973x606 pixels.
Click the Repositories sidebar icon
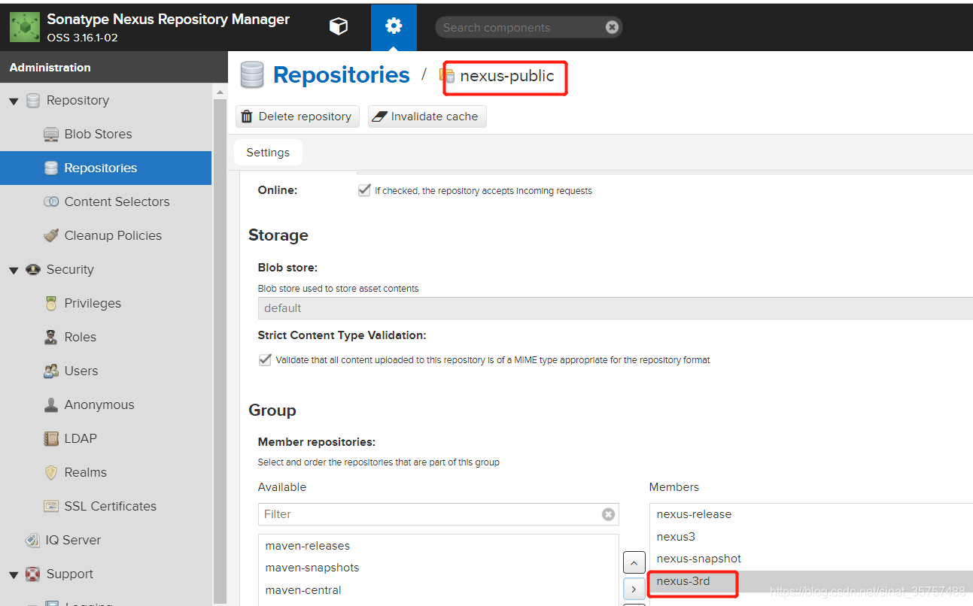click(x=51, y=168)
